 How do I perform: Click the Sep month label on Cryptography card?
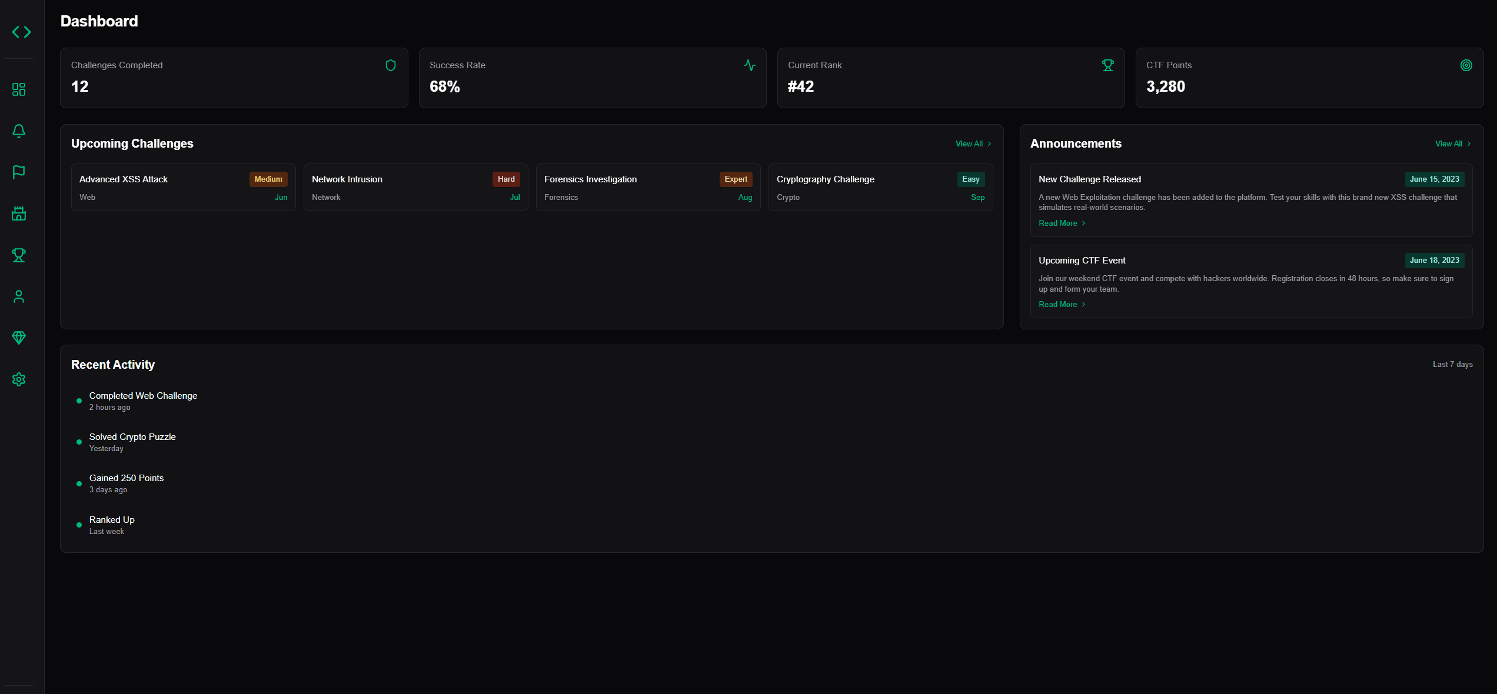point(978,198)
